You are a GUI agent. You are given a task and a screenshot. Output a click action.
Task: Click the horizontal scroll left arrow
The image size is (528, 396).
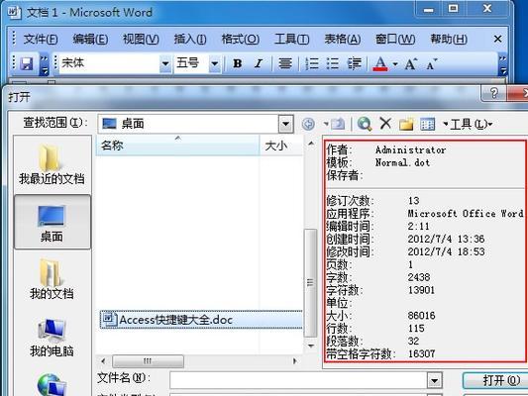[103, 361]
